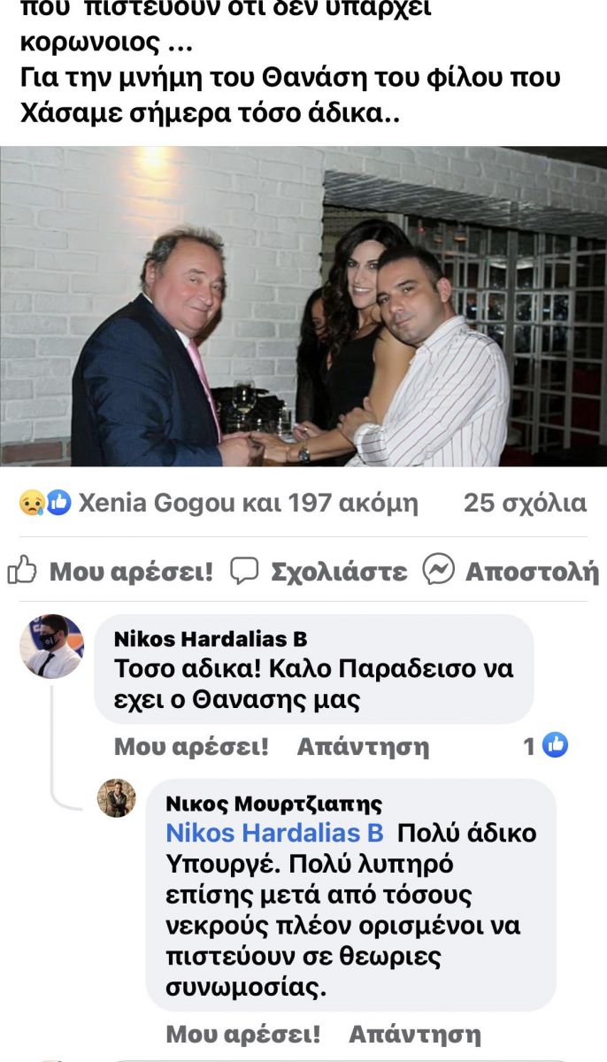Reply to Νικος Μουρτζιαπης's reply
The height and width of the screenshot is (1062, 607).
point(415,1034)
